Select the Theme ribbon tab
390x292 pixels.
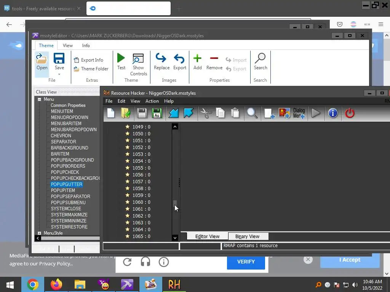point(46,46)
